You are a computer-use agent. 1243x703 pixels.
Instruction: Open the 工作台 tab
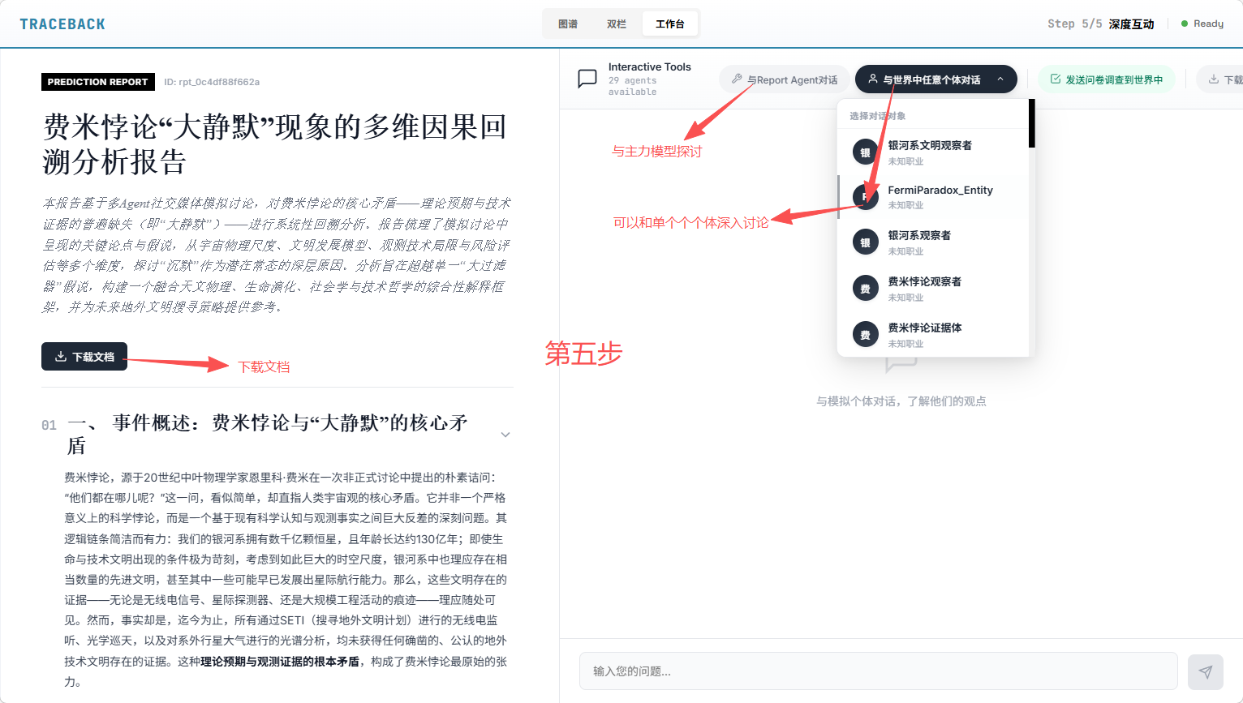pos(670,24)
